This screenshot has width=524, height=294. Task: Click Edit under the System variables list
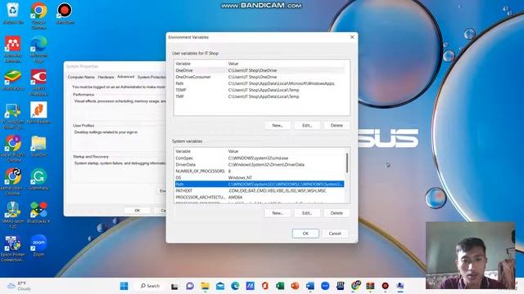307,213
